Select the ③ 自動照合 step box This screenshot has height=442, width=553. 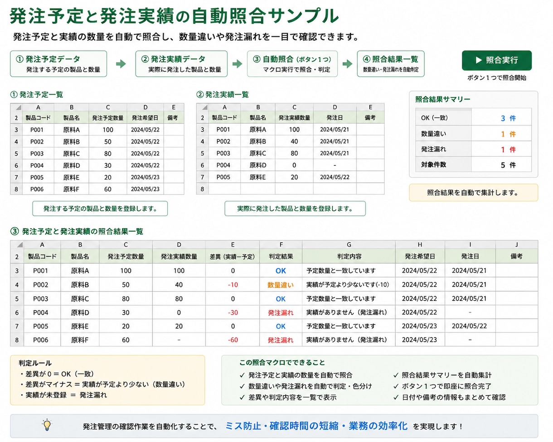coord(292,63)
